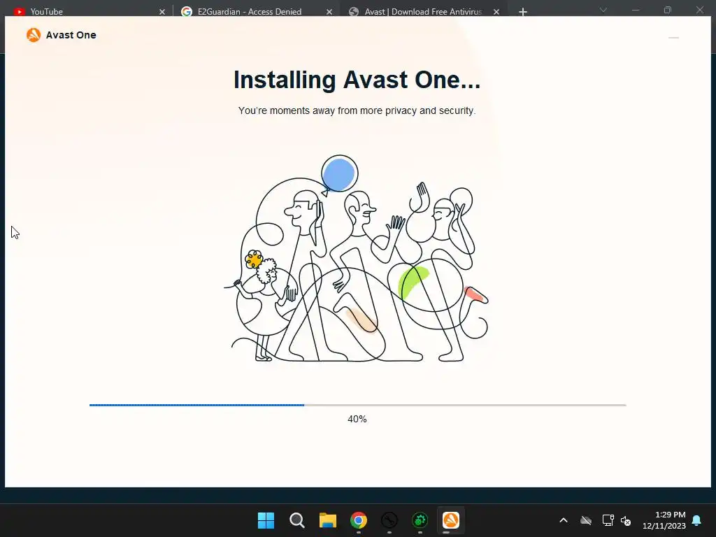716x537 pixels.
Task: Click the 40% progress label
Action: [357, 419]
